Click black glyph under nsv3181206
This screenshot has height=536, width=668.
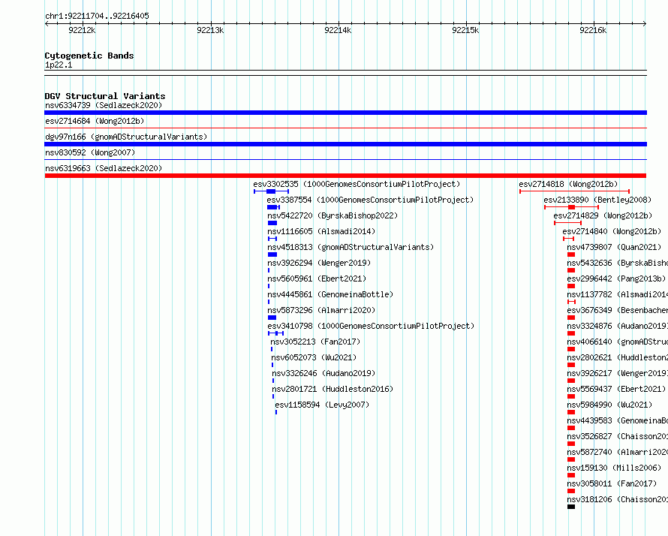point(571,507)
